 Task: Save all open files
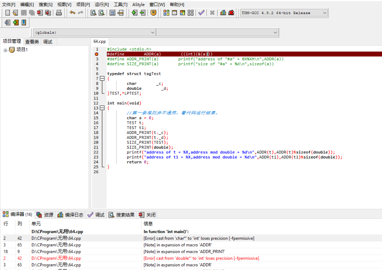point(32,13)
